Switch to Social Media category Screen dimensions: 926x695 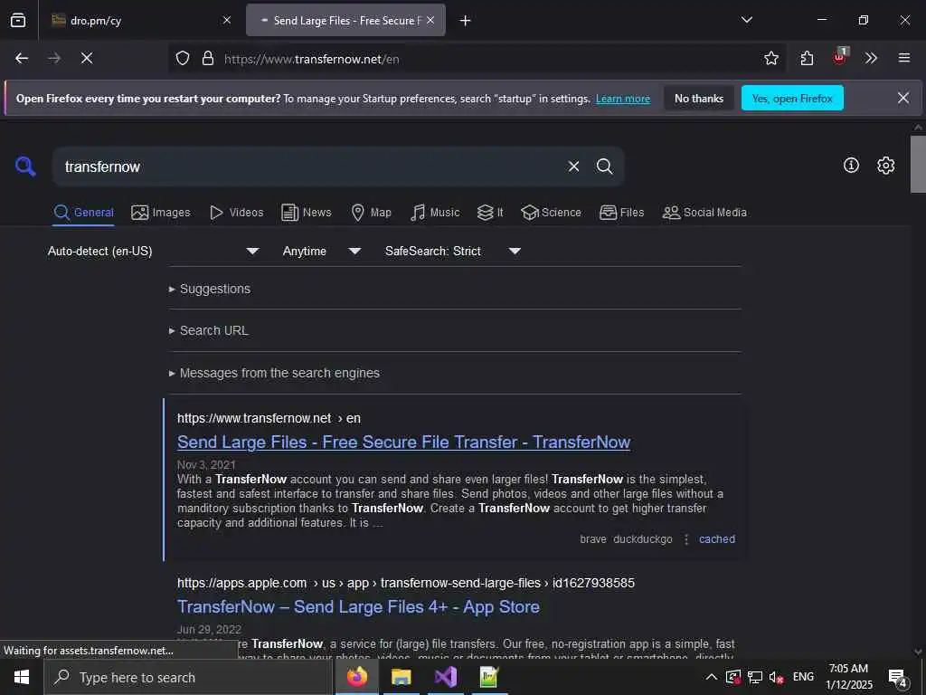click(x=704, y=213)
